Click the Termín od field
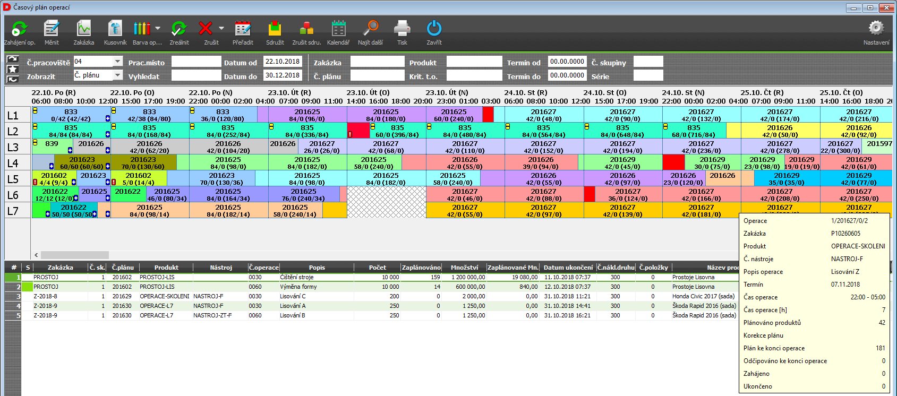The width and height of the screenshot is (897, 396). (567, 62)
